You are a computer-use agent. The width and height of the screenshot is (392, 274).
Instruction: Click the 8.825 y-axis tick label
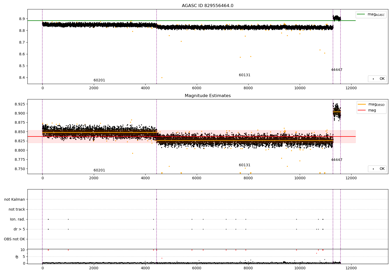pyautogui.click(x=20, y=141)
